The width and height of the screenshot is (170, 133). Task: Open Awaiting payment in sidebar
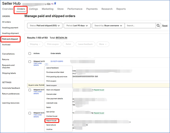click(x=10, y=28)
